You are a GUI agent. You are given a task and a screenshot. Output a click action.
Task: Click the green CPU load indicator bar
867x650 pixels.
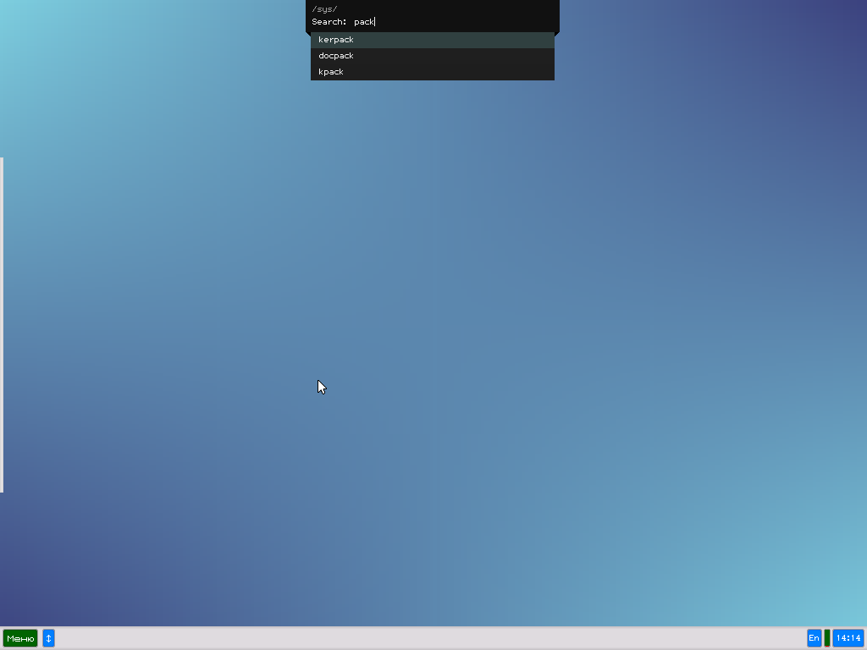click(x=827, y=638)
